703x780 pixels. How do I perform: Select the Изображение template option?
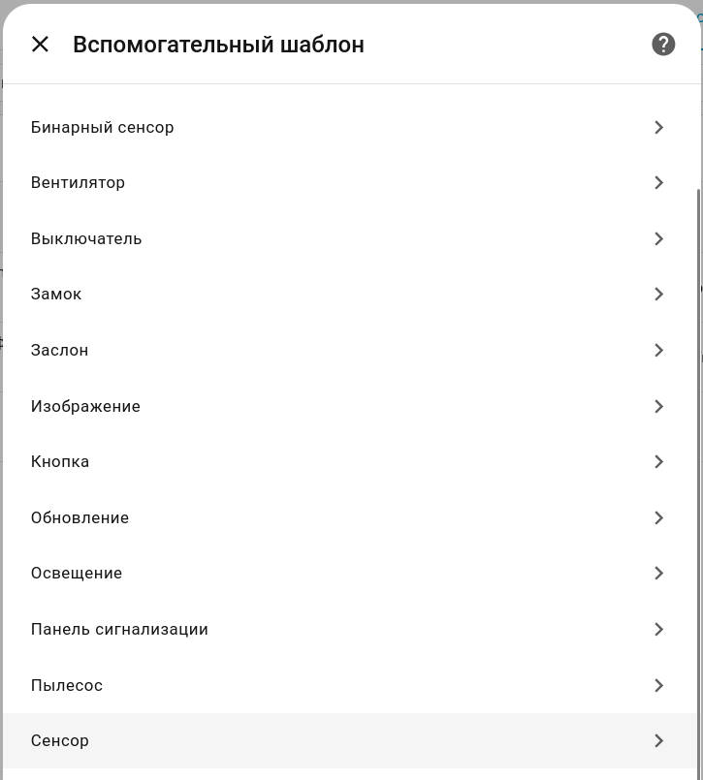[x=85, y=406]
